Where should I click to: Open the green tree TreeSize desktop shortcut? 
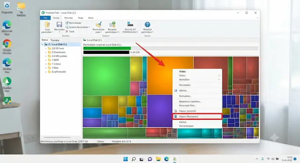[x=7, y=84]
